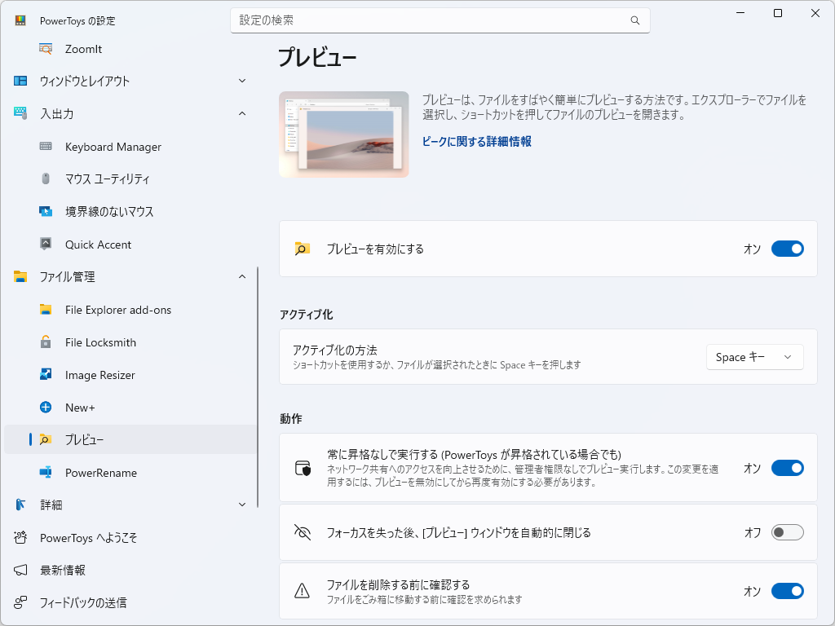Select the Image Resizer icon

click(45, 375)
